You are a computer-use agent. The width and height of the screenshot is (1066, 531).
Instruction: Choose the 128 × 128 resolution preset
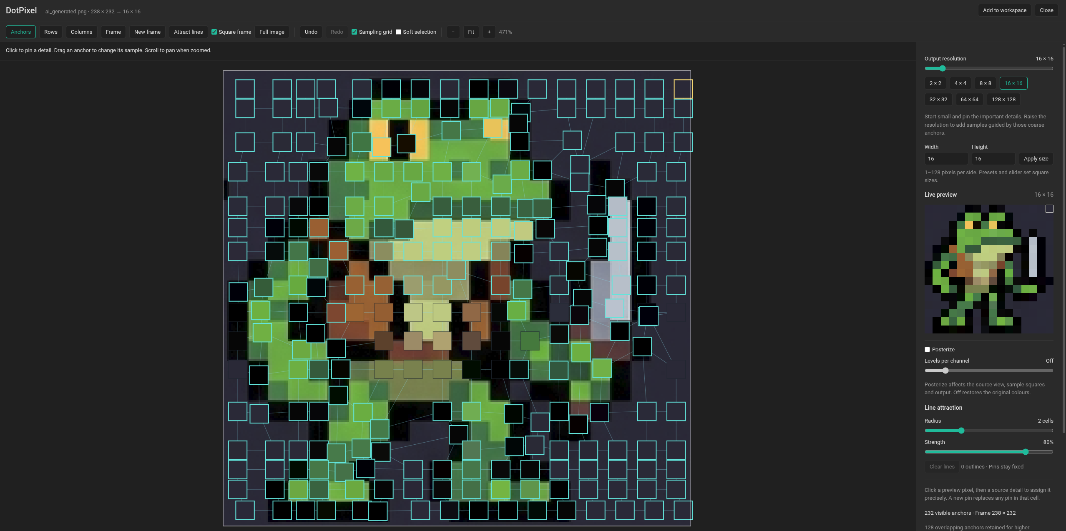coord(1003,100)
